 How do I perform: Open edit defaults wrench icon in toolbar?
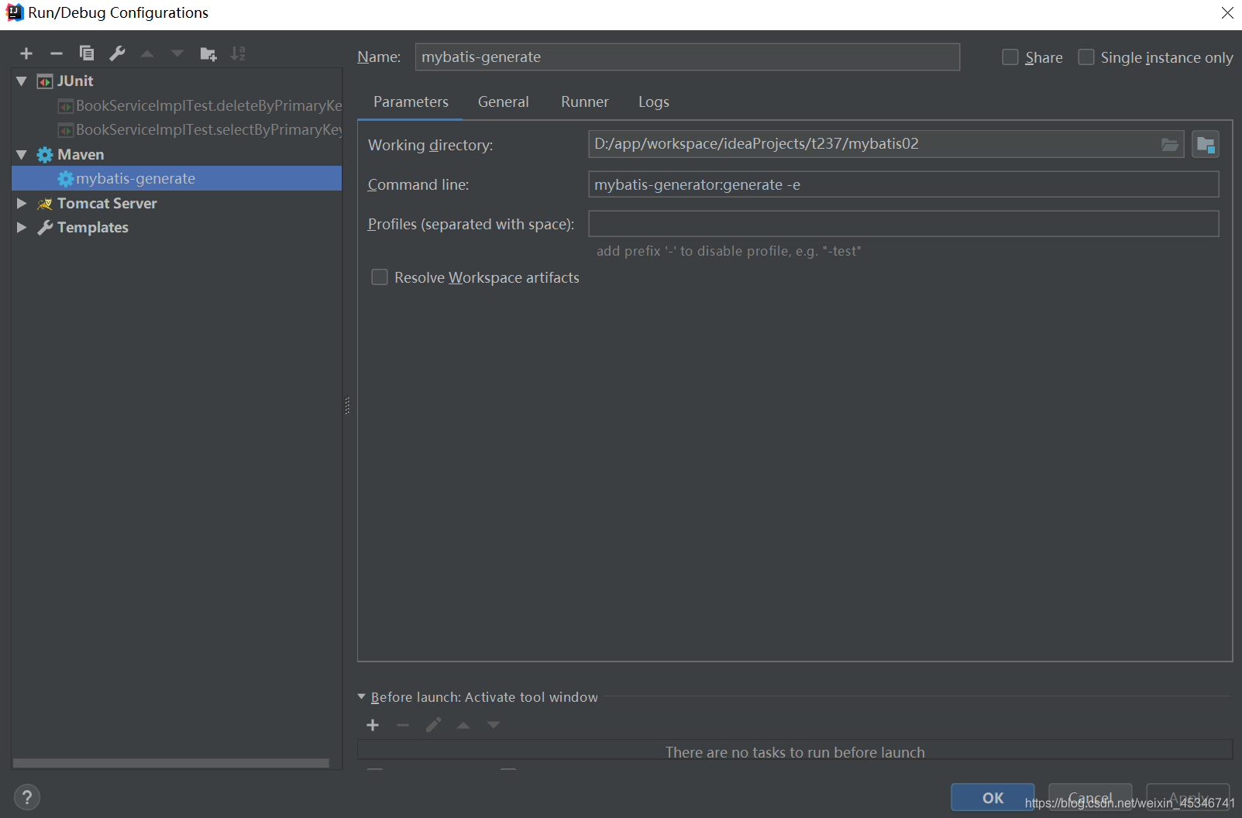click(x=117, y=53)
